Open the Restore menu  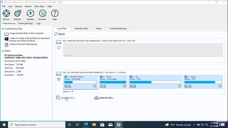pyautogui.click(x=28, y=6)
